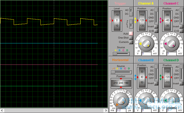
Task: Click the Channel B volts value field
Action: [146, 110]
